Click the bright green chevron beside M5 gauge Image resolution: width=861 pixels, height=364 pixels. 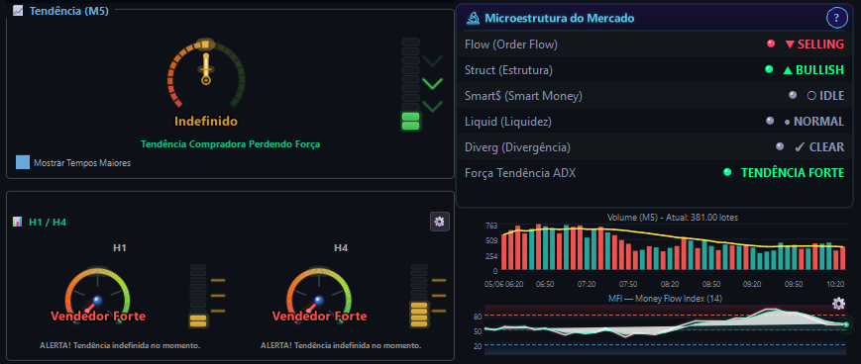click(x=432, y=83)
